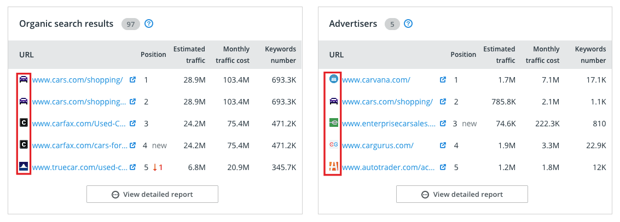Open external link icon for organic position 2
620x222 pixels.
(133, 102)
